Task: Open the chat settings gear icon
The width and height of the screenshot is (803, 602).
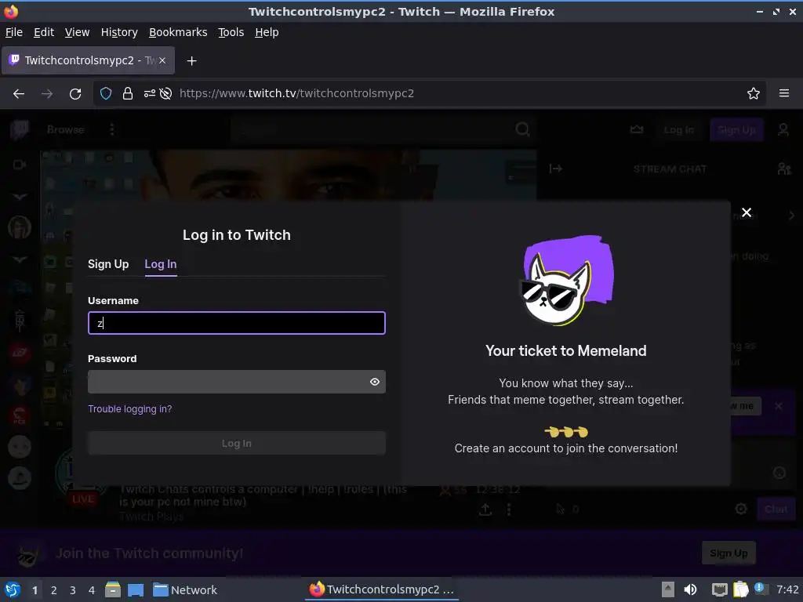Action: (x=740, y=509)
